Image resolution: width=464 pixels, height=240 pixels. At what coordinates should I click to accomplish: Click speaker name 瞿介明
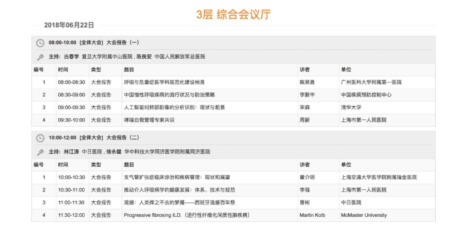coord(307,177)
